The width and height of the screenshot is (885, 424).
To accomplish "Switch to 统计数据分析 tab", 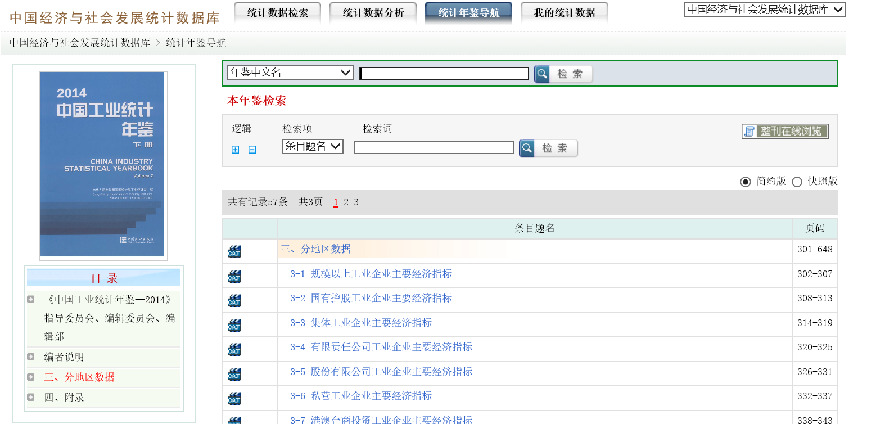I will 373,13.
